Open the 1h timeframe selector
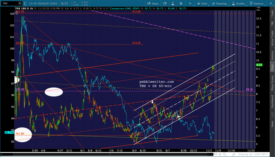275x157 pixels. pos(190,3)
